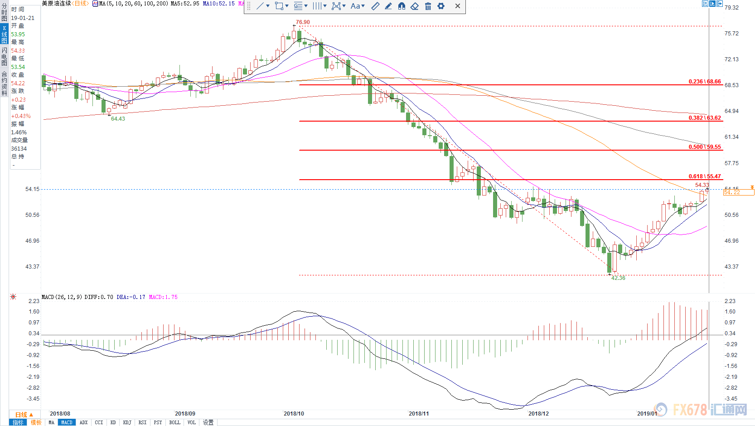
Task: Switch to K线图 side tab
Action: [x=4, y=34]
